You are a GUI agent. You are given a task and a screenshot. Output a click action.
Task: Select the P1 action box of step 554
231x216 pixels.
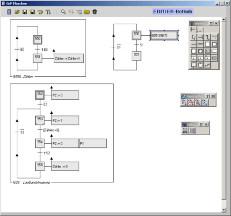93,143
